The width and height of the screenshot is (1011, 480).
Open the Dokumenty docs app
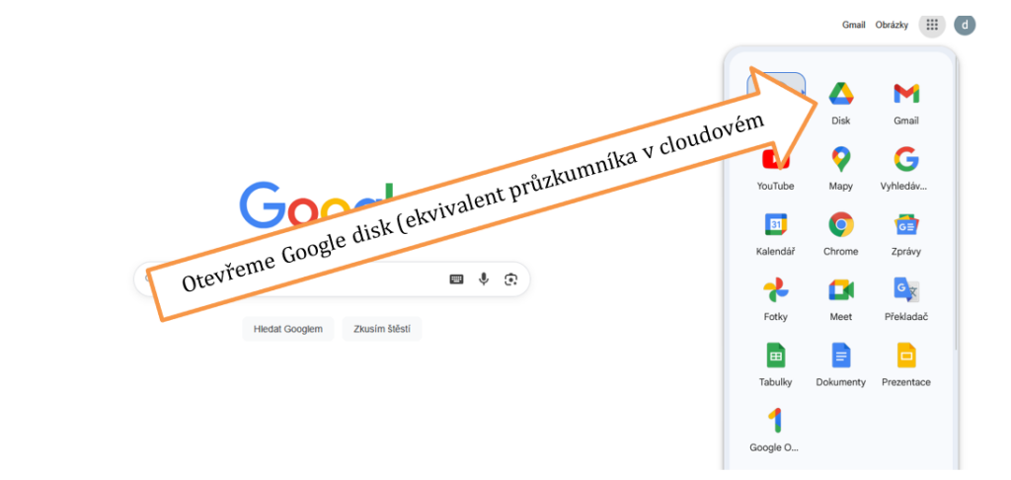click(841, 365)
